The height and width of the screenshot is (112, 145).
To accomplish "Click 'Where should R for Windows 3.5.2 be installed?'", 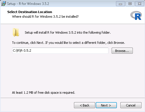I will coord(45,17).
